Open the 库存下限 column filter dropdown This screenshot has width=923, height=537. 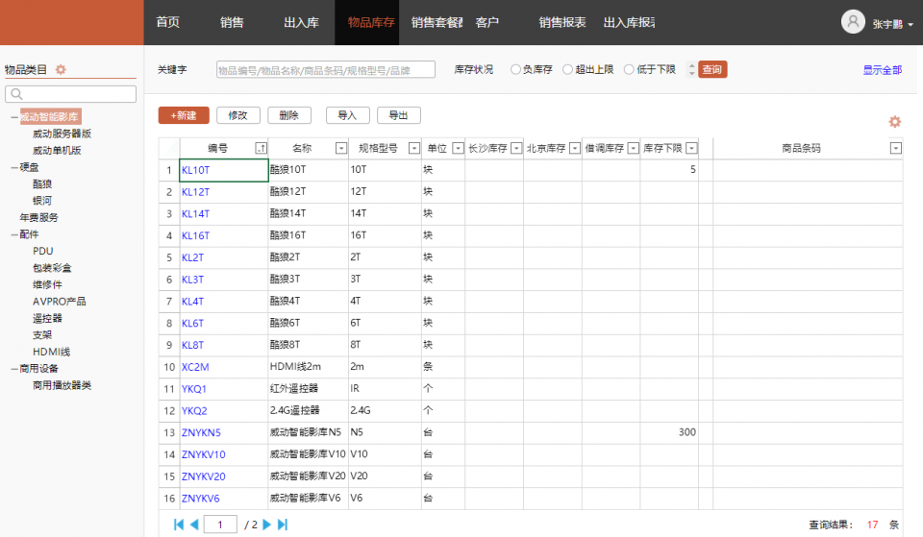pos(691,148)
